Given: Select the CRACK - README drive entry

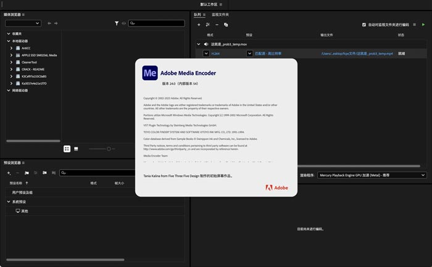Looking at the screenshot, I should click(33, 69).
